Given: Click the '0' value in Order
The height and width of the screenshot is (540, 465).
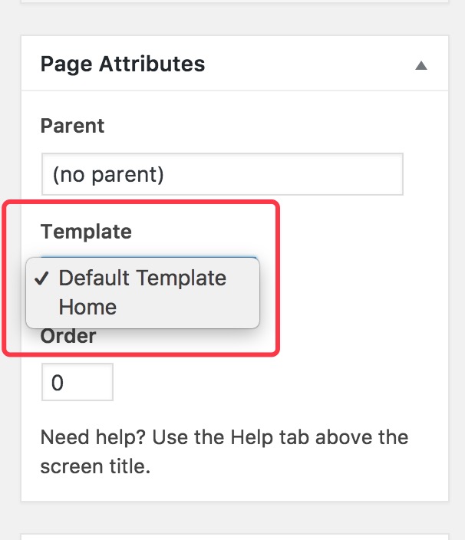Looking at the screenshot, I should click(58, 382).
